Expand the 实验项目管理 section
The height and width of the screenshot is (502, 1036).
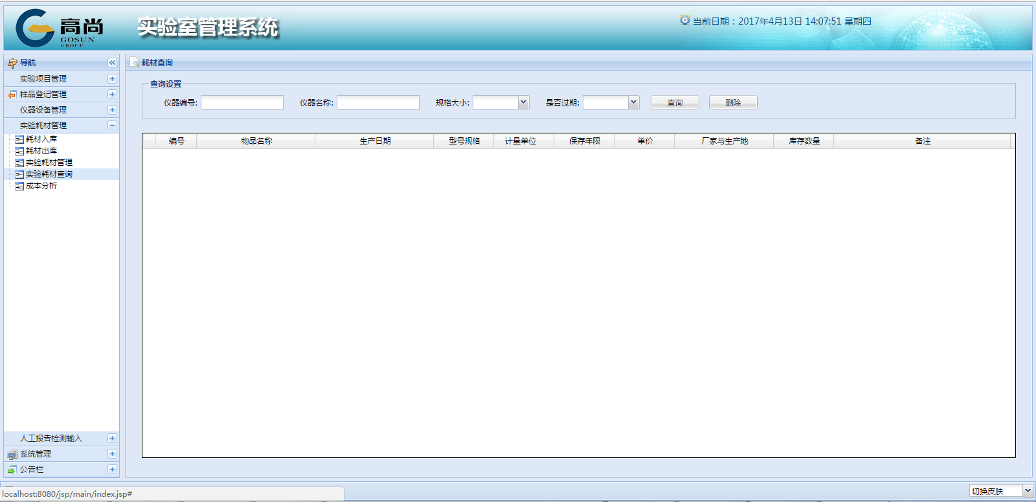point(112,79)
